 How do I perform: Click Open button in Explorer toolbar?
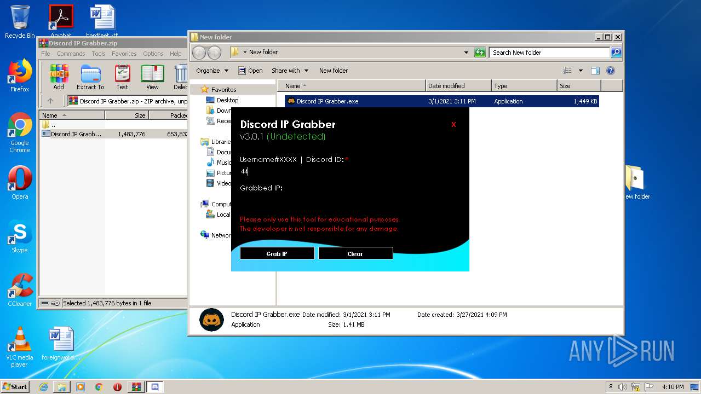250,71
